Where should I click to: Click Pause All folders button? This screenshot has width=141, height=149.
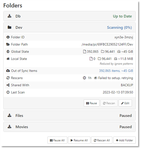(57, 140)
